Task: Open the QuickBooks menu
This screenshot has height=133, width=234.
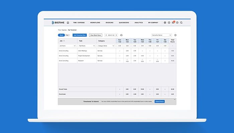Action: coord(124,23)
